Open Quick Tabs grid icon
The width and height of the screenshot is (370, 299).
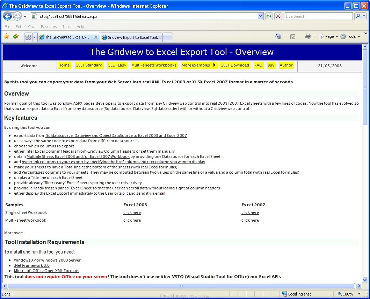28,37
